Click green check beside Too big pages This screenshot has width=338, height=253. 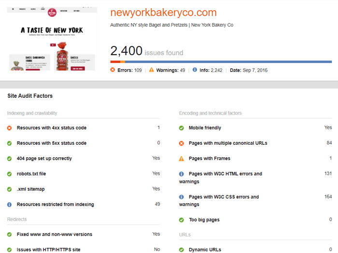click(182, 220)
